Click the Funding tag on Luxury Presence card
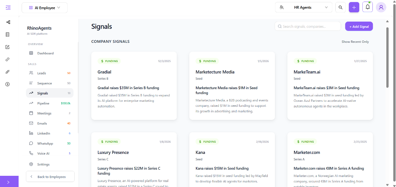The height and width of the screenshot is (187, 396). point(109,142)
